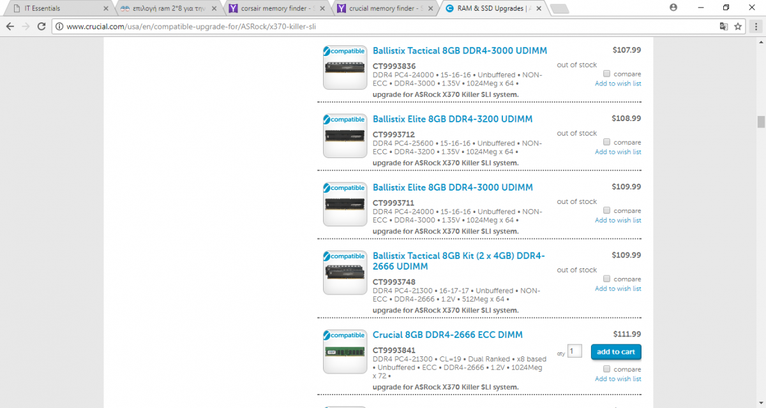Select part number CT9993711
This screenshot has height=408, width=766.
coord(394,203)
